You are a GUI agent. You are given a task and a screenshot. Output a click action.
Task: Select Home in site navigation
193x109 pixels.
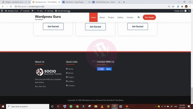click(93, 17)
